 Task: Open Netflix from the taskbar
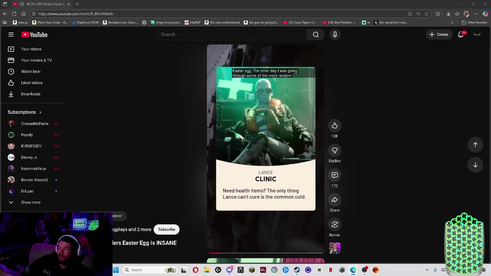pyautogui.click(x=330, y=270)
